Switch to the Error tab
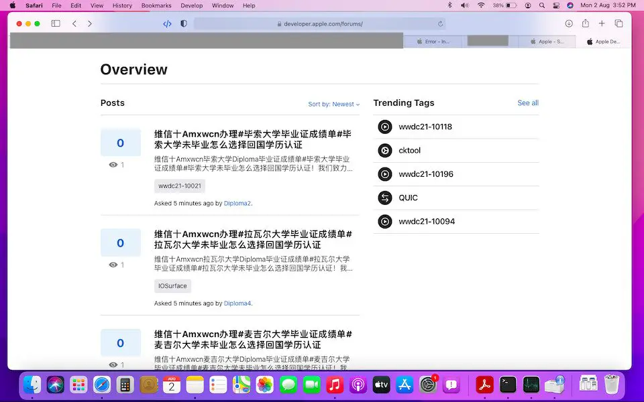The image size is (644, 402). tap(435, 42)
